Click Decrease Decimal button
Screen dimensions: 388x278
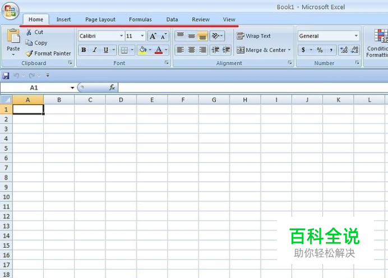point(354,50)
